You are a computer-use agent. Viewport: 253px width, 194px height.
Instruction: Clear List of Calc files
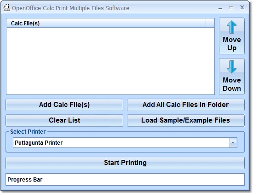tap(64, 120)
